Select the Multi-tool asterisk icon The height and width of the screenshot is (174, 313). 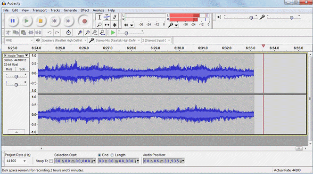[115, 25]
